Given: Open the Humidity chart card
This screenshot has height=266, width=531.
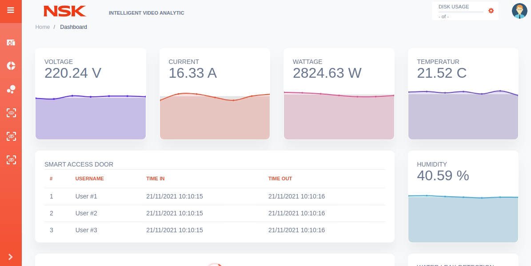Looking at the screenshot, I should tap(463, 197).
